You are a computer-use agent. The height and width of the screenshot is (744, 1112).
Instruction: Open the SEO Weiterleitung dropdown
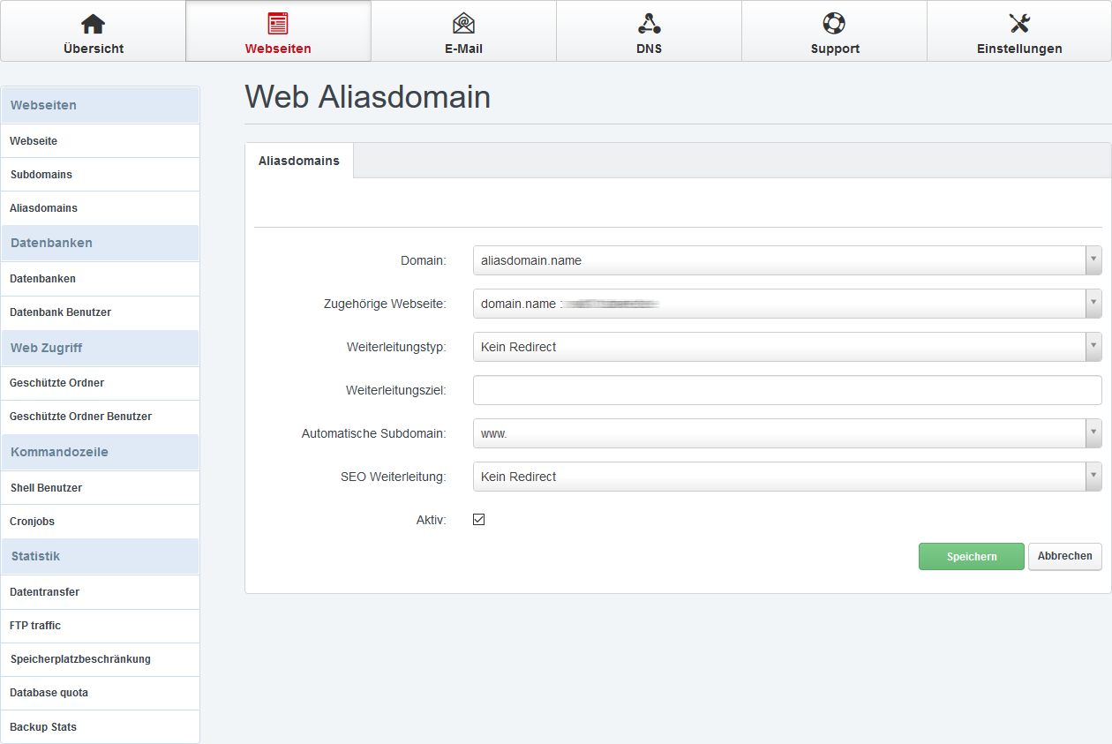[x=786, y=477]
